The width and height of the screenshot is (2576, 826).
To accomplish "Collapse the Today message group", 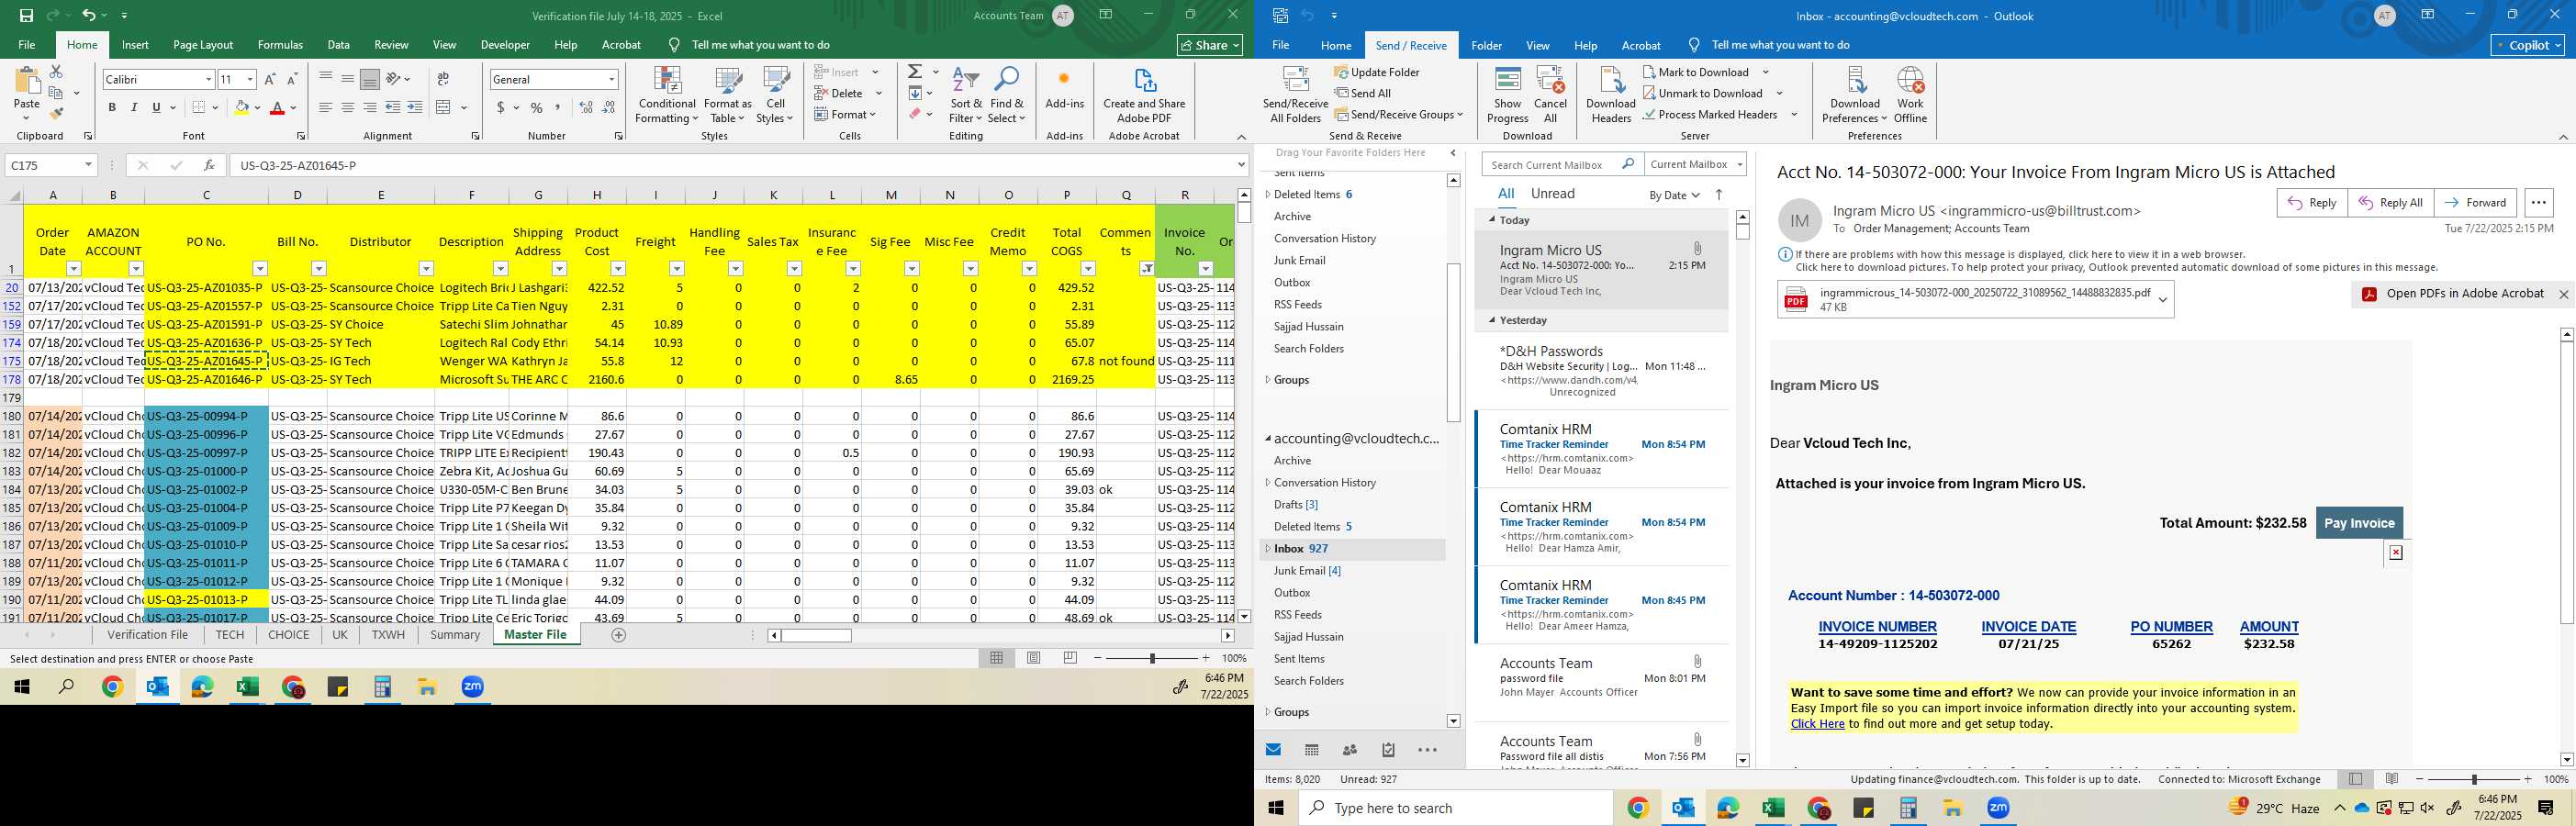I will [x=1492, y=220].
